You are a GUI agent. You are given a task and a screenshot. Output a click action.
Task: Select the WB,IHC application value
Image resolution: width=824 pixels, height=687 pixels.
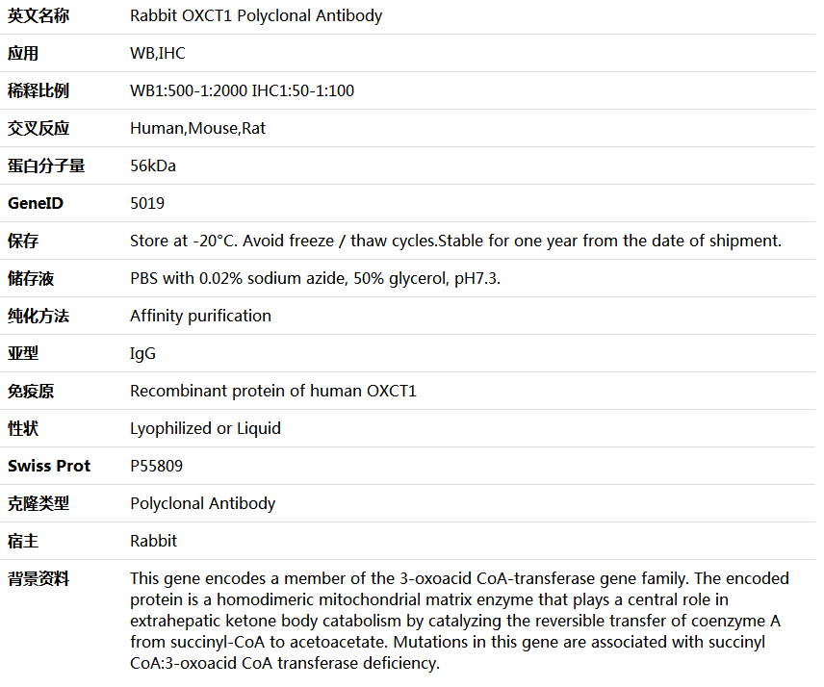coord(158,54)
